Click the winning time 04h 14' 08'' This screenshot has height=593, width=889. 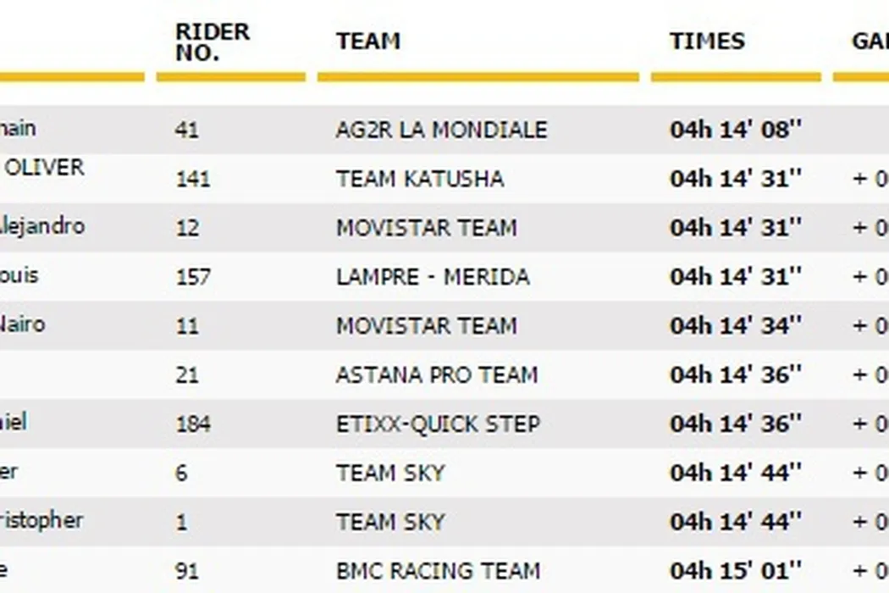(736, 130)
